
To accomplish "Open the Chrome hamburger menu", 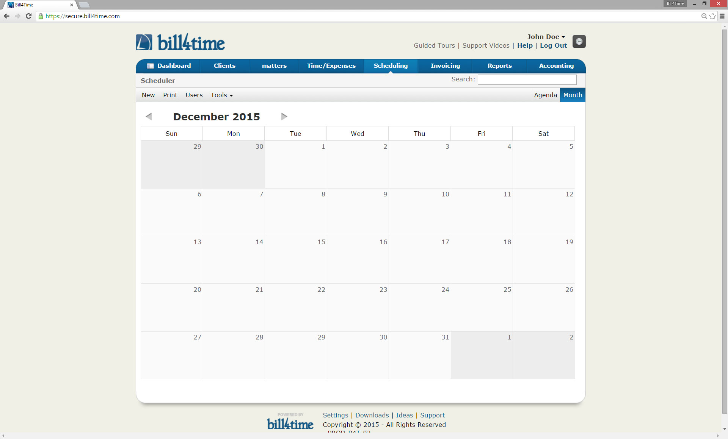I will coord(722,16).
